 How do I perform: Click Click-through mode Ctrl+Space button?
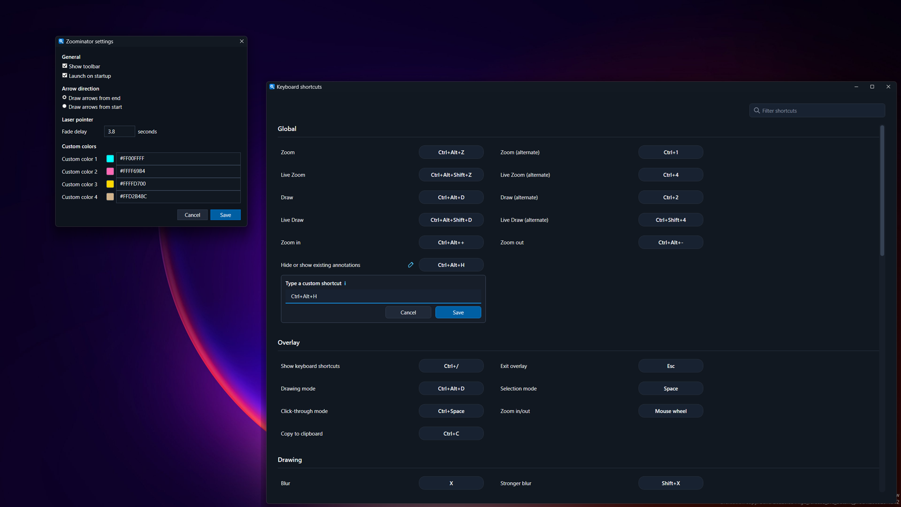(x=451, y=411)
